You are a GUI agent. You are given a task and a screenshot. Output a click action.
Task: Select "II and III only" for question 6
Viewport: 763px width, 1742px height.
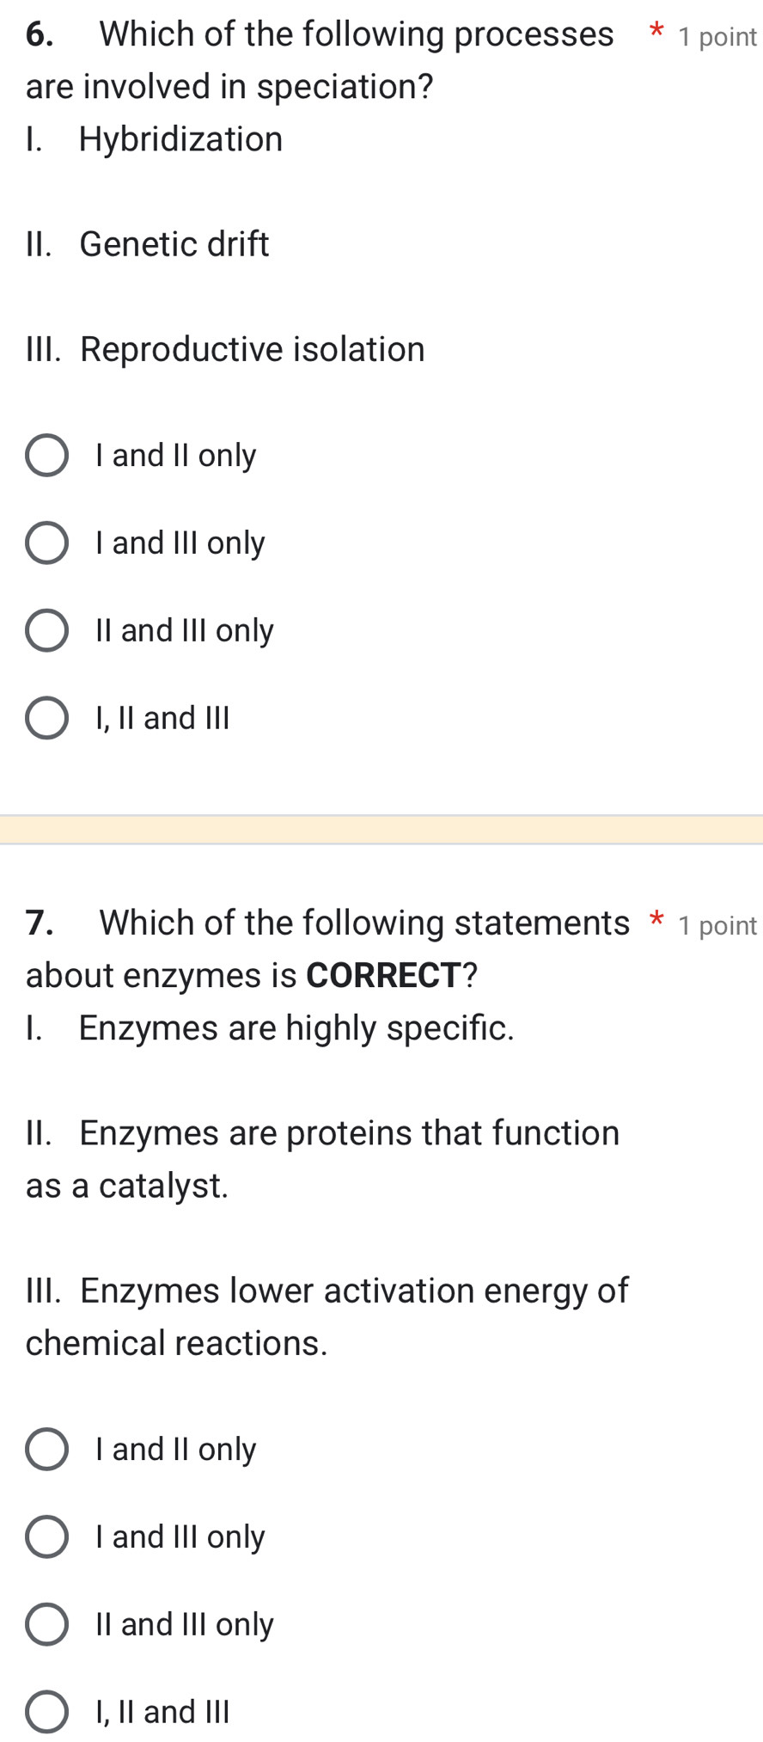(x=47, y=630)
